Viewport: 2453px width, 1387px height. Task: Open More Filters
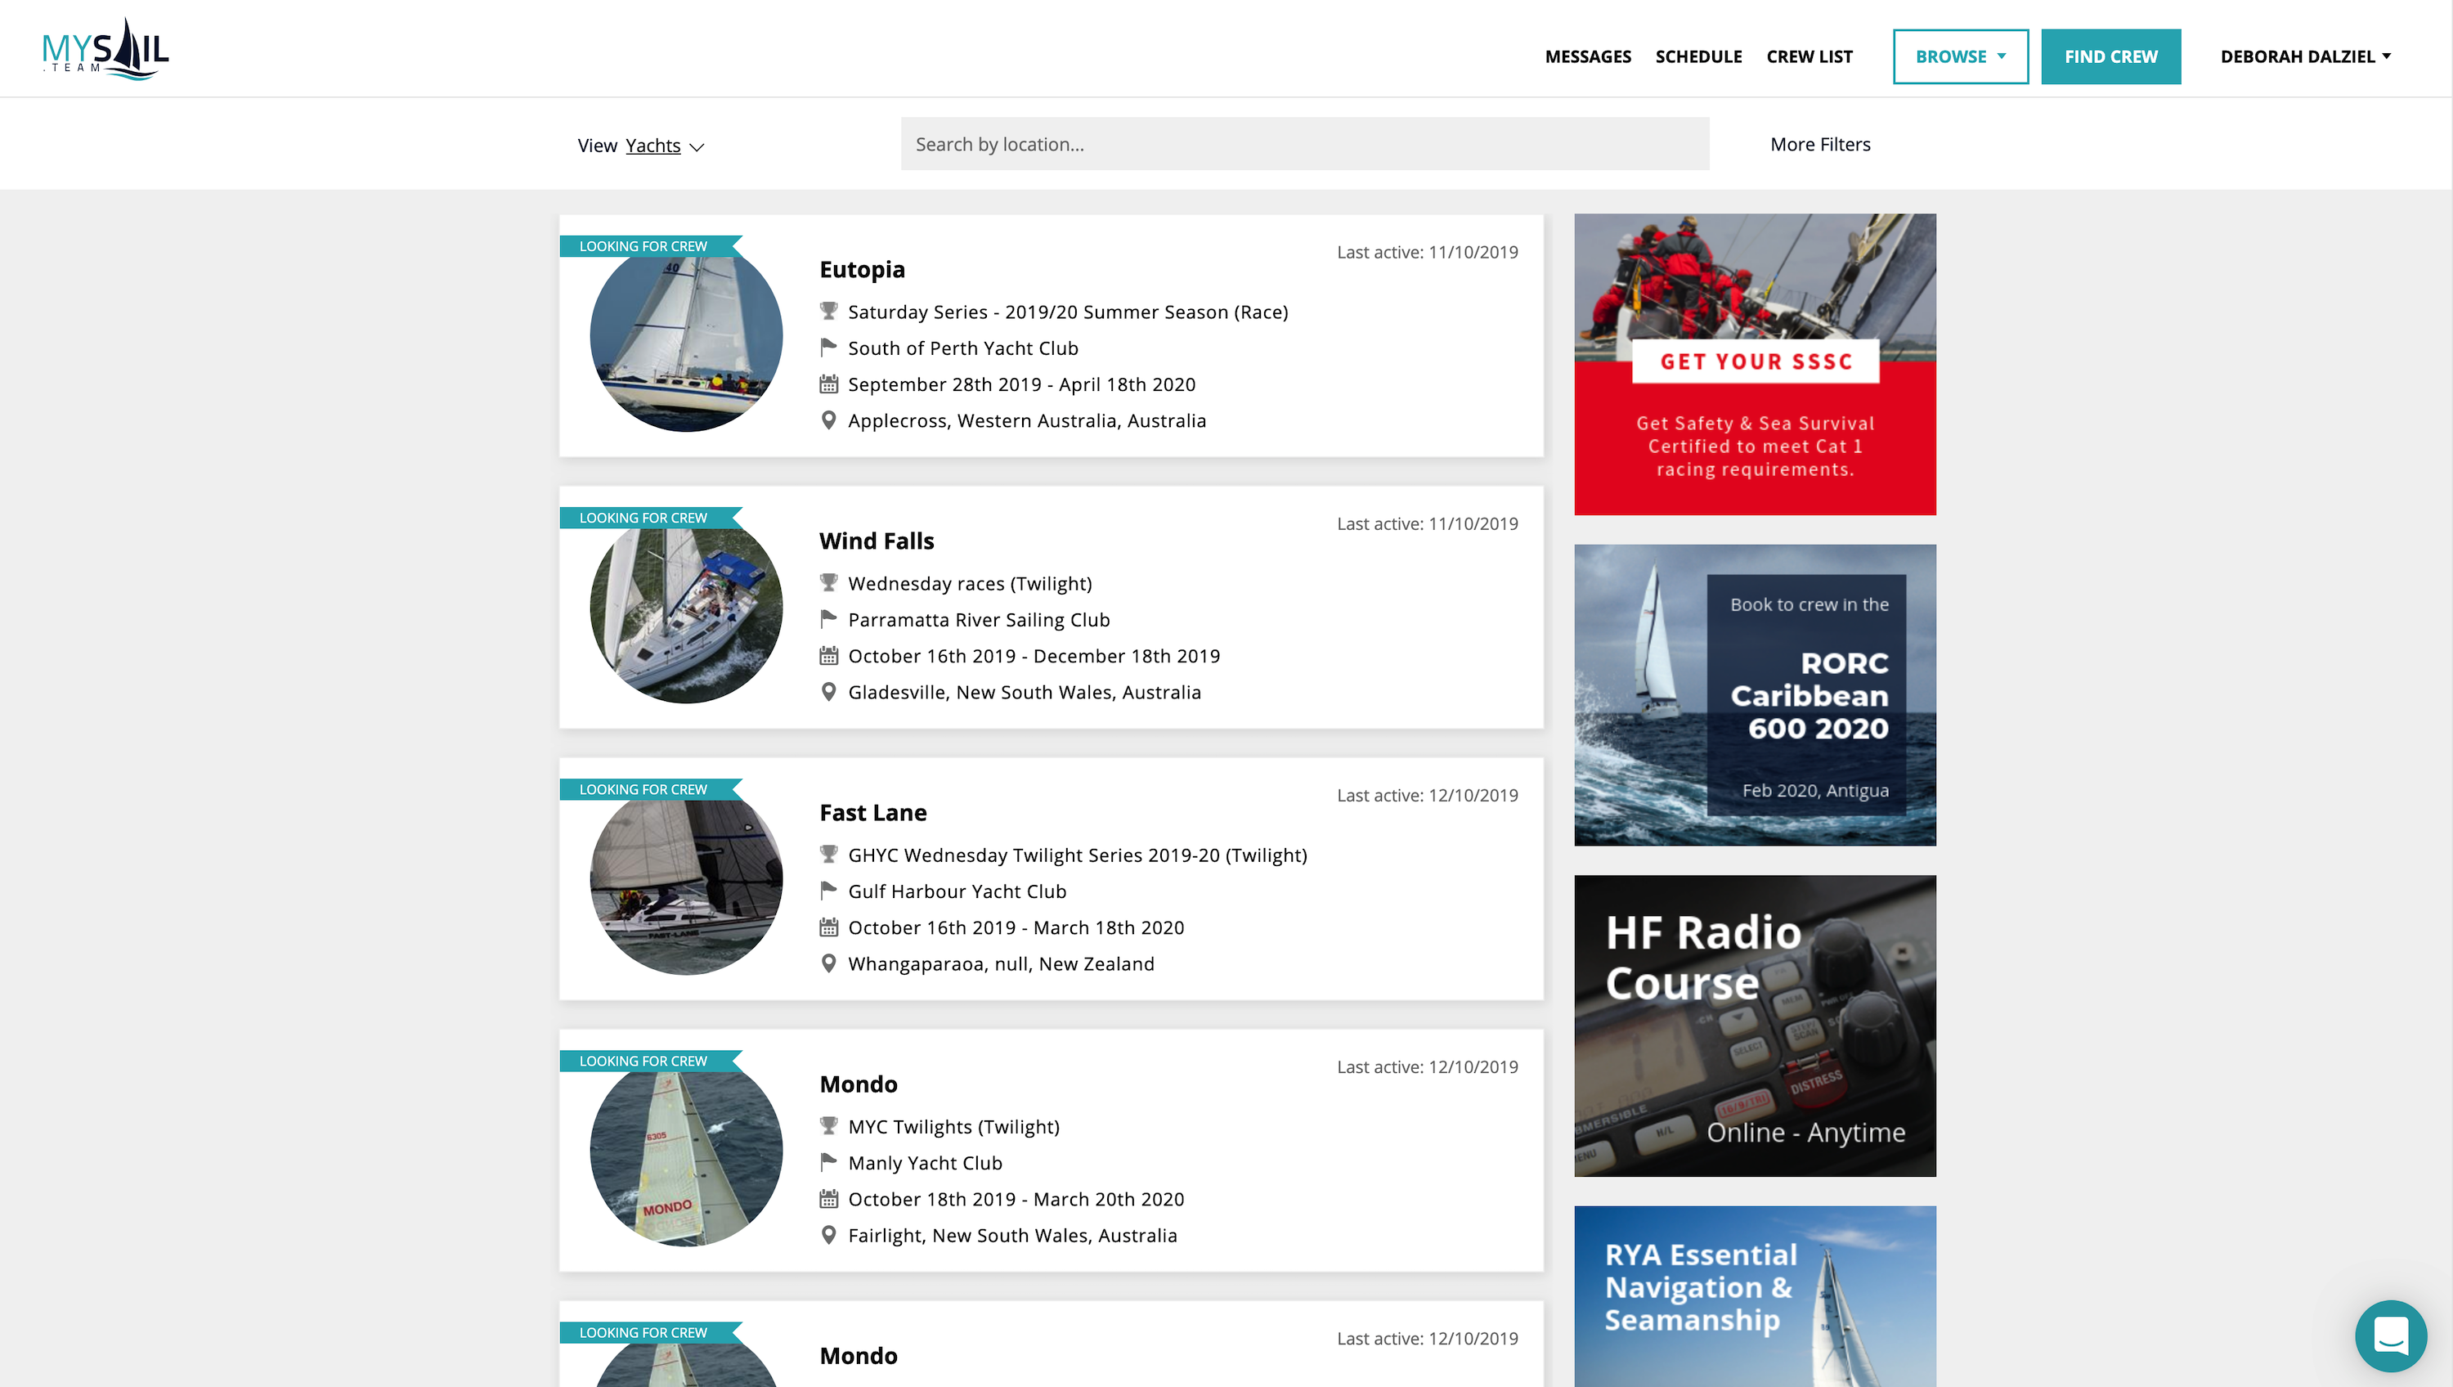pyautogui.click(x=1820, y=144)
